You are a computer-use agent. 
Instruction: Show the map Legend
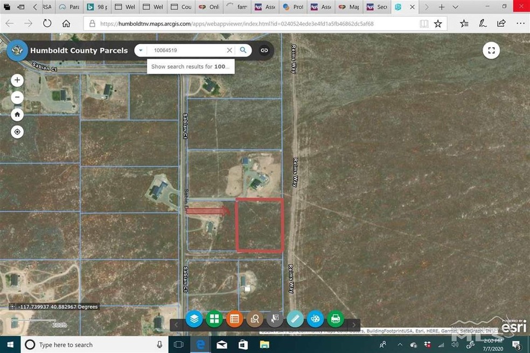[234, 319]
